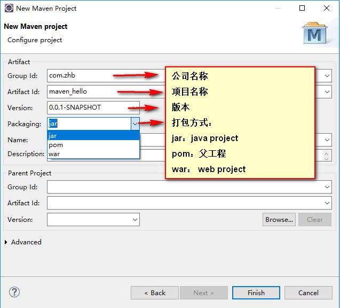Screen dimensions: 340x308
Task: Expand the Advanced section
Action: (x=6, y=242)
